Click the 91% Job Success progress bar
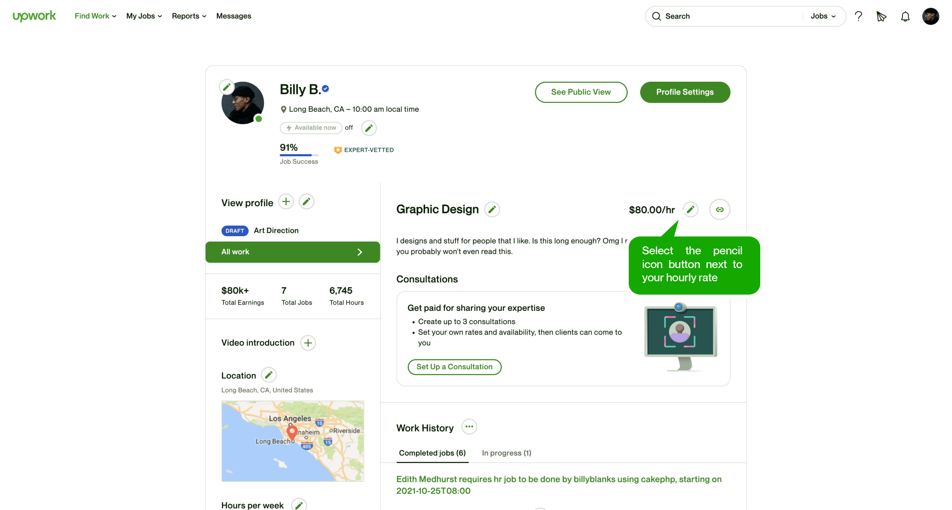This screenshot has width=952, height=510. pos(299,155)
